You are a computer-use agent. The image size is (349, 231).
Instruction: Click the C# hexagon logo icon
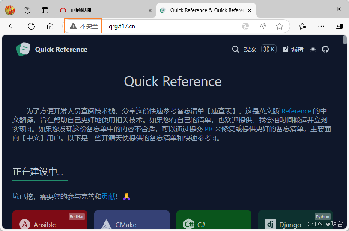pos(188,224)
